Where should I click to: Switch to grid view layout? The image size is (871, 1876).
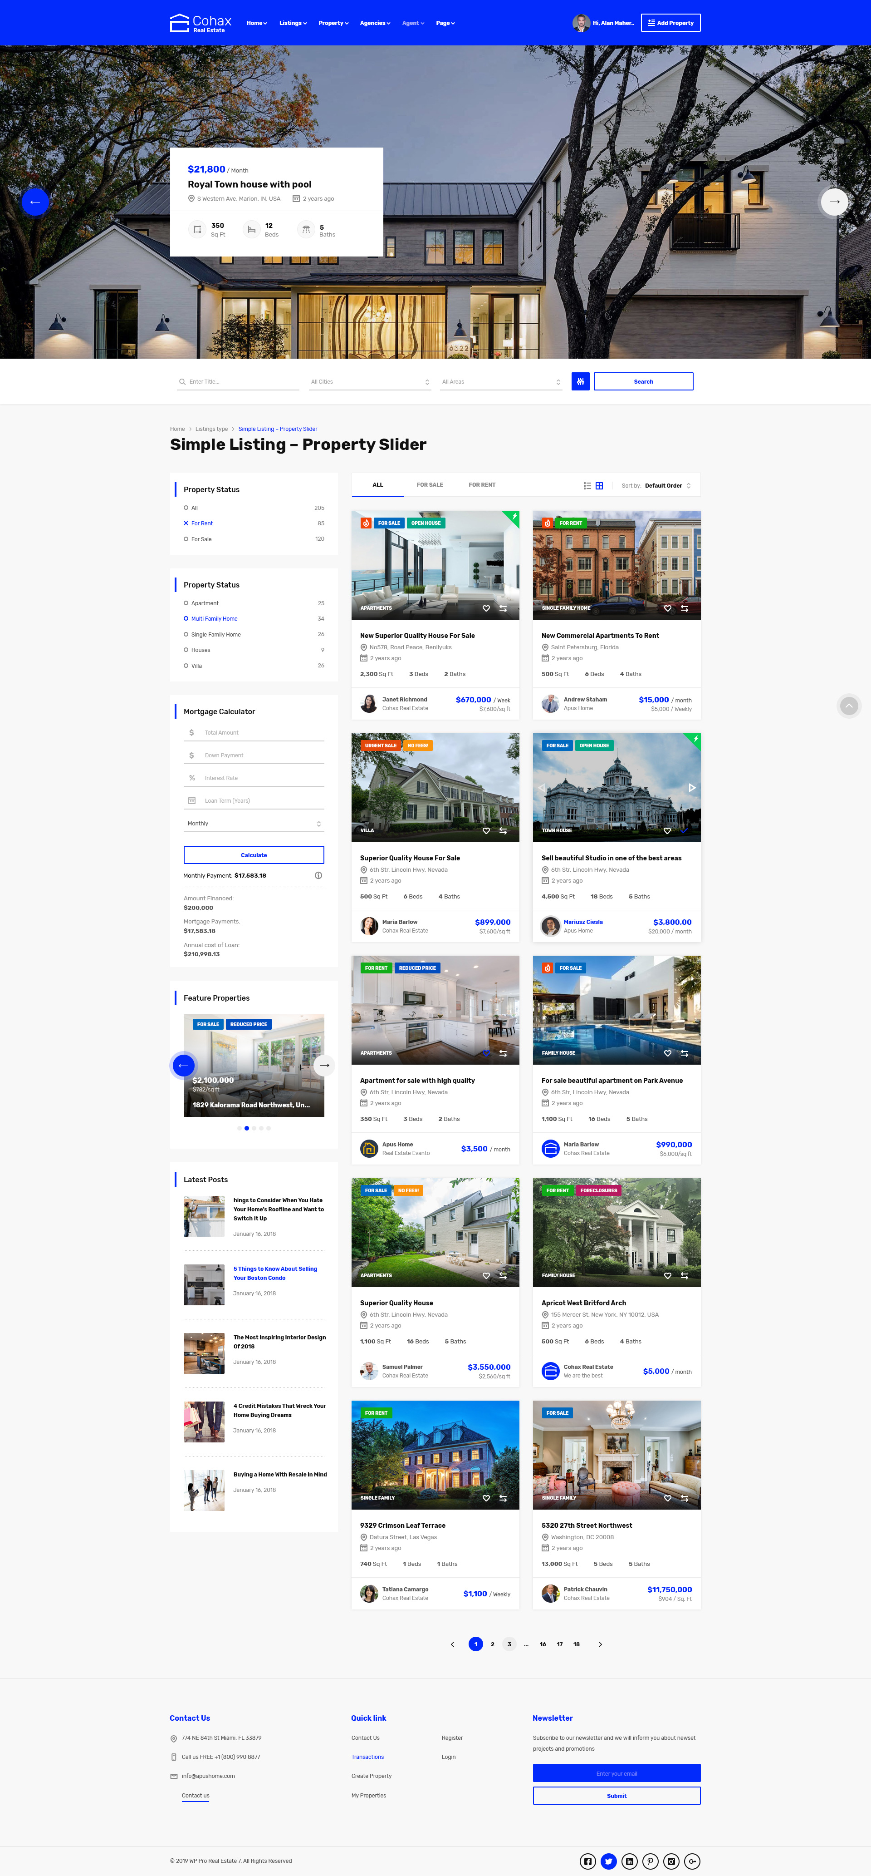pos(599,486)
